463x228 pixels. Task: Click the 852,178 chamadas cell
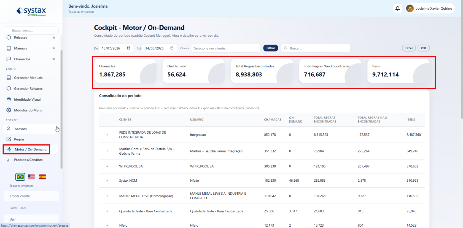click(270, 135)
